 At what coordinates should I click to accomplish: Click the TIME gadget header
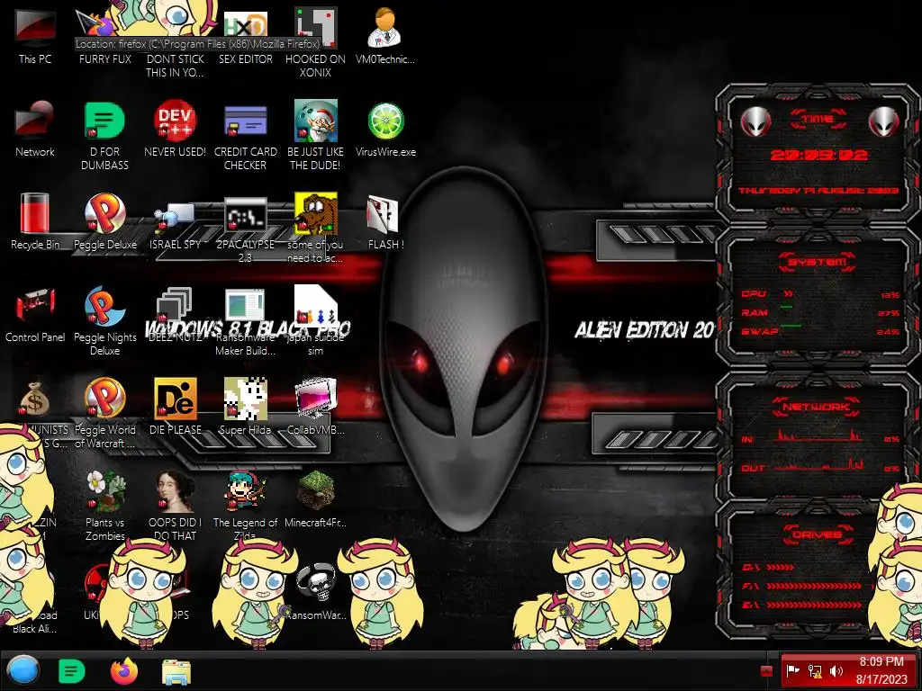(x=818, y=120)
